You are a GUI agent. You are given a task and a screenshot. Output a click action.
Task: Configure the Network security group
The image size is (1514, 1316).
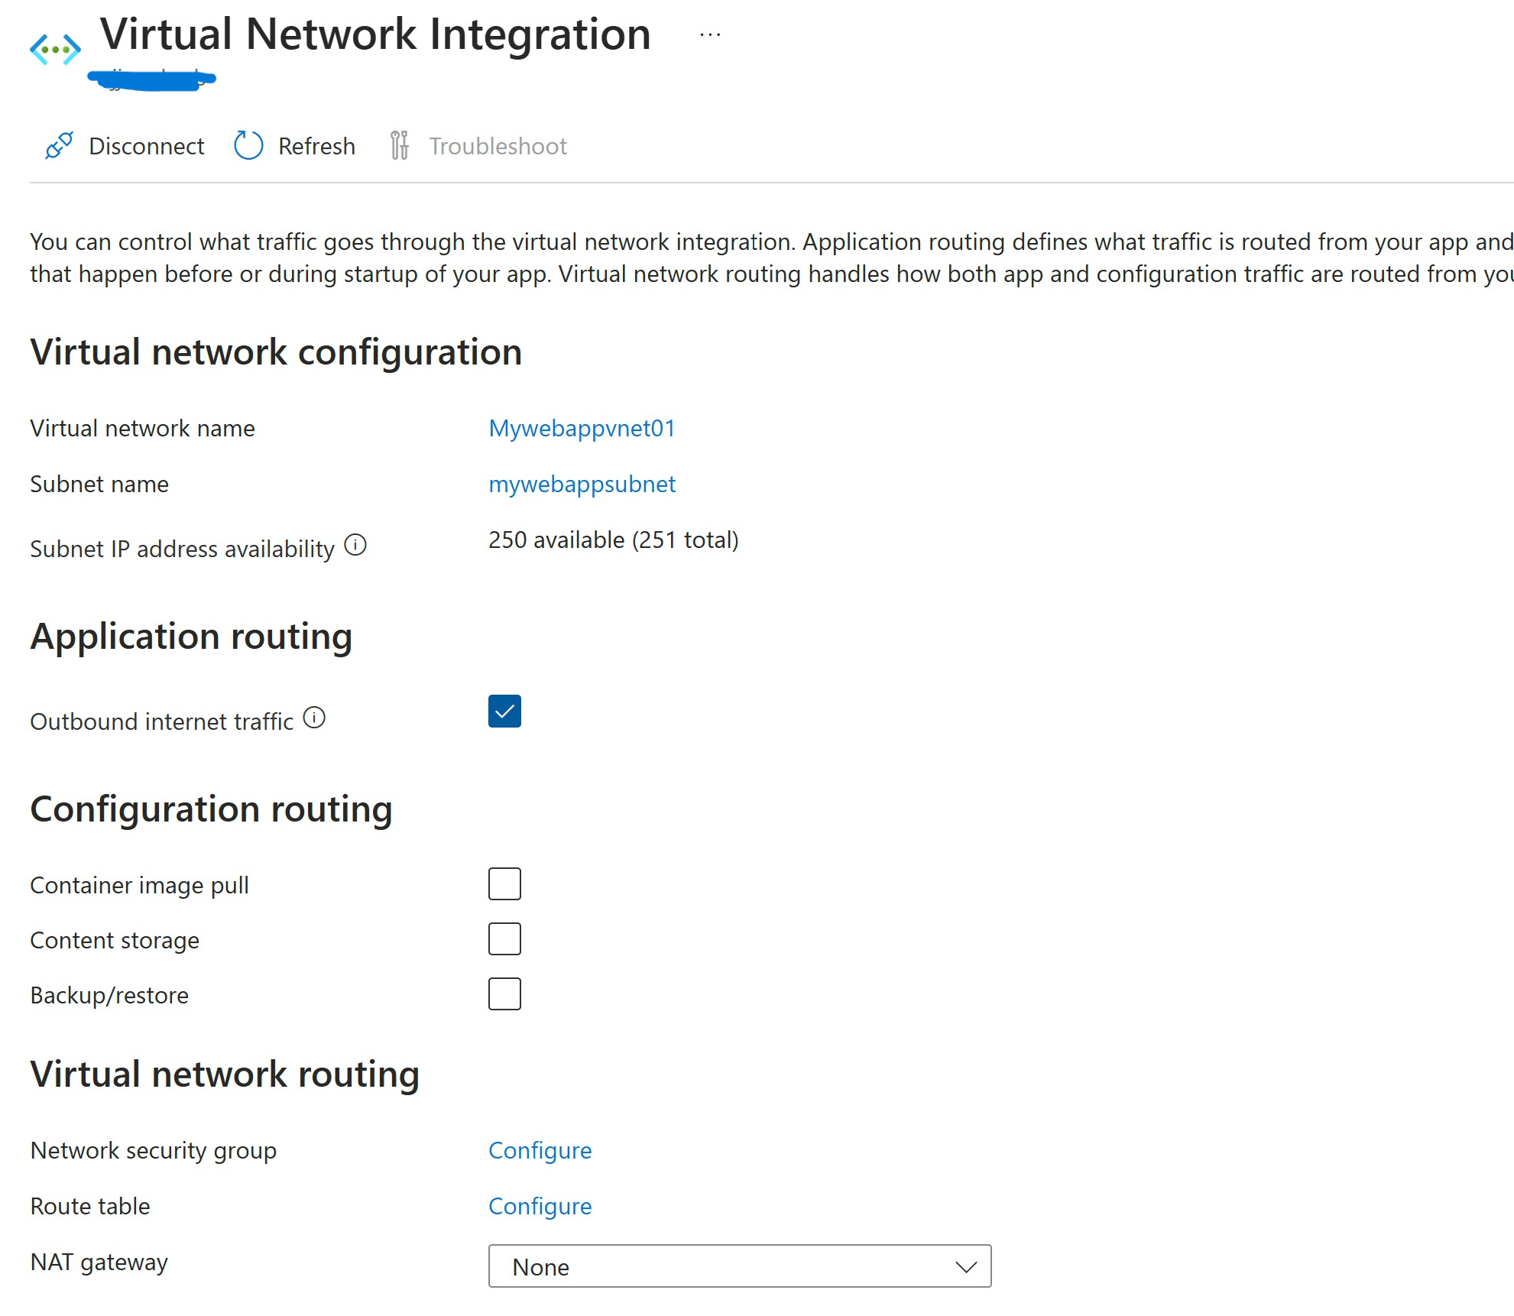[x=540, y=1150]
